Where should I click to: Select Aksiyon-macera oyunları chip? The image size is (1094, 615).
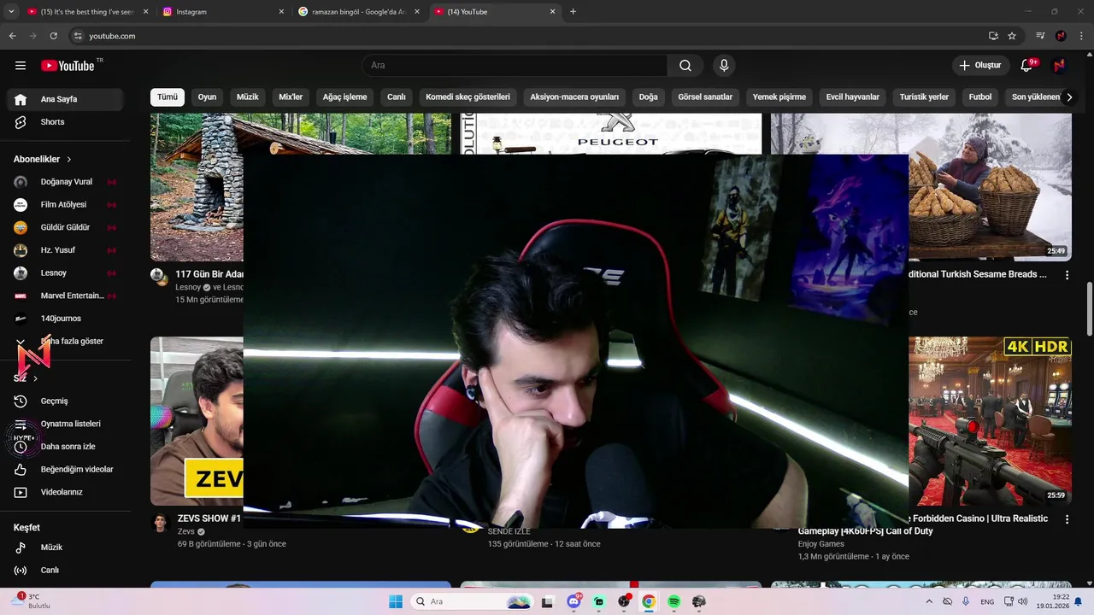tap(574, 97)
